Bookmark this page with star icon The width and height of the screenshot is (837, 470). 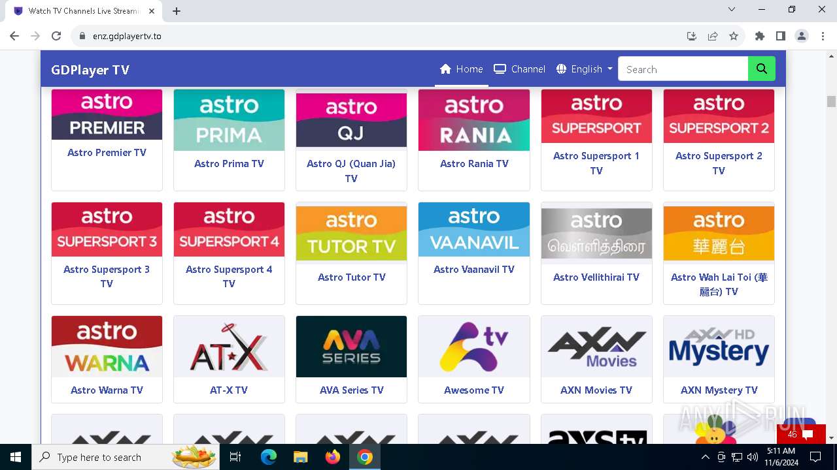point(734,36)
